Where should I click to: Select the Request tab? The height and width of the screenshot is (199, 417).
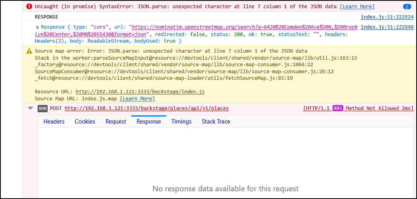(116, 122)
